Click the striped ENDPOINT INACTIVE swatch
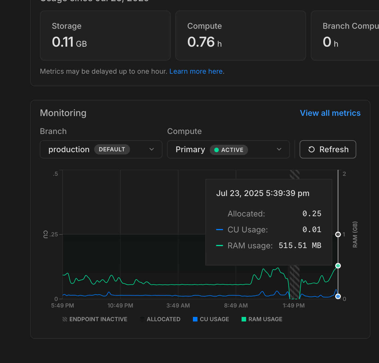379x363 pixels. pos(65,319)
